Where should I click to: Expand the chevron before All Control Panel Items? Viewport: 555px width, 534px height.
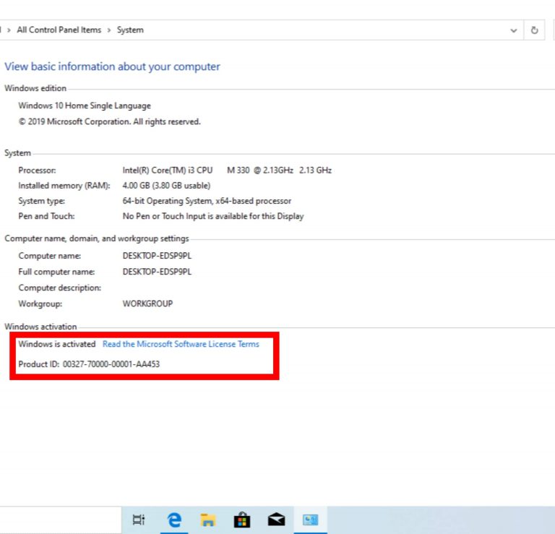click(x=9, y=30)
